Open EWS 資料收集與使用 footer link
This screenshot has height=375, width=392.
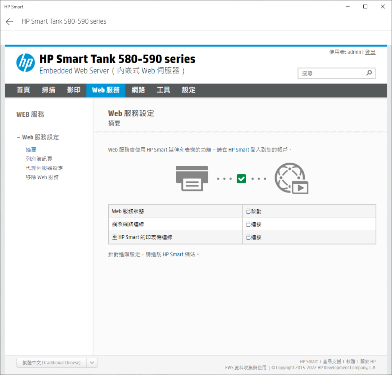click(x=246, y=368)
